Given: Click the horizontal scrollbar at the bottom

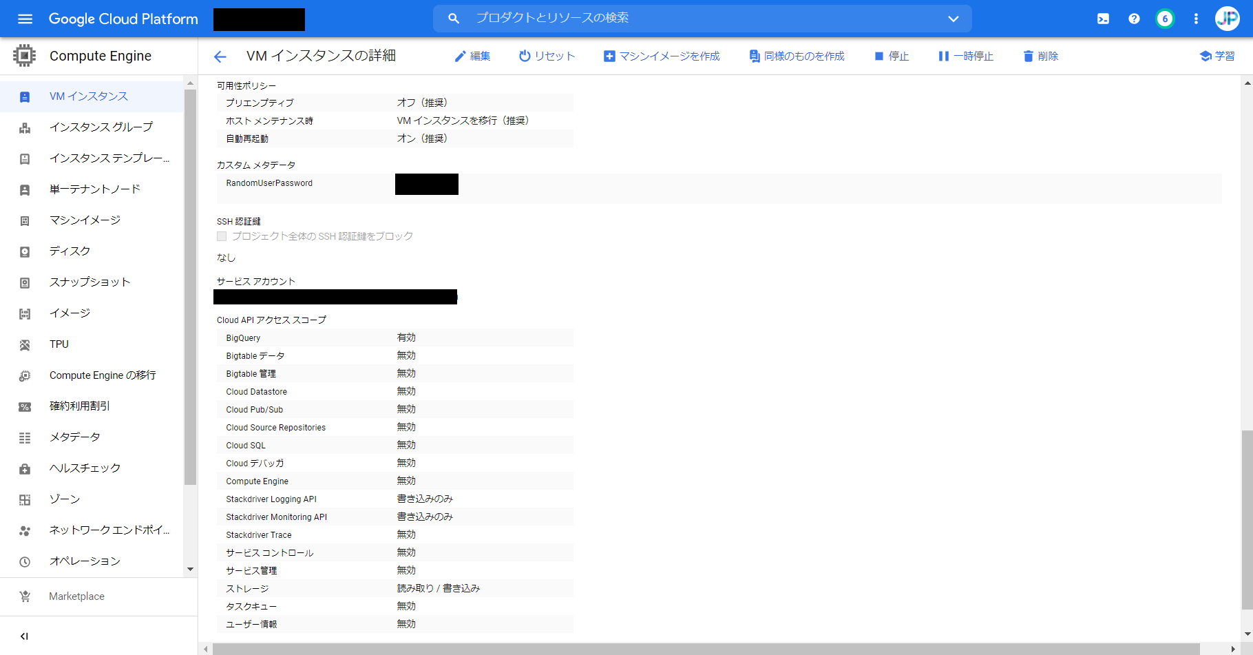Looking at the screenshot, I should (x=706, y=649).
